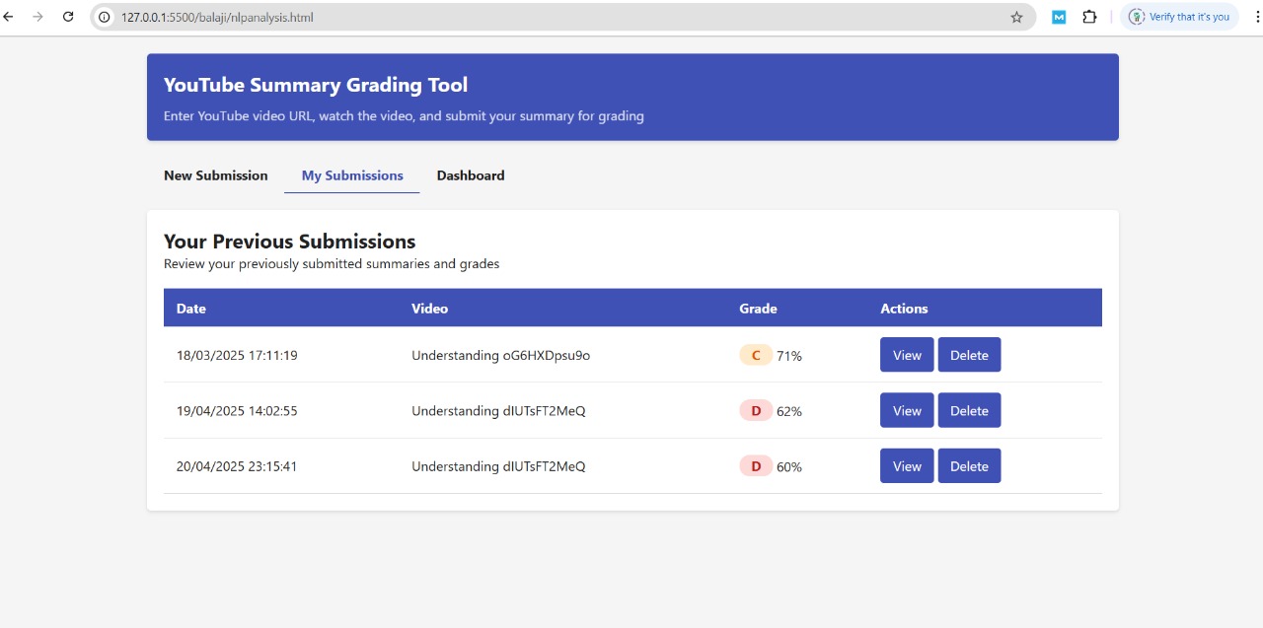This screenshot has width=1263, height=628.
Task: Open the Extensions puzzle piece icon
Action: 1089,17
